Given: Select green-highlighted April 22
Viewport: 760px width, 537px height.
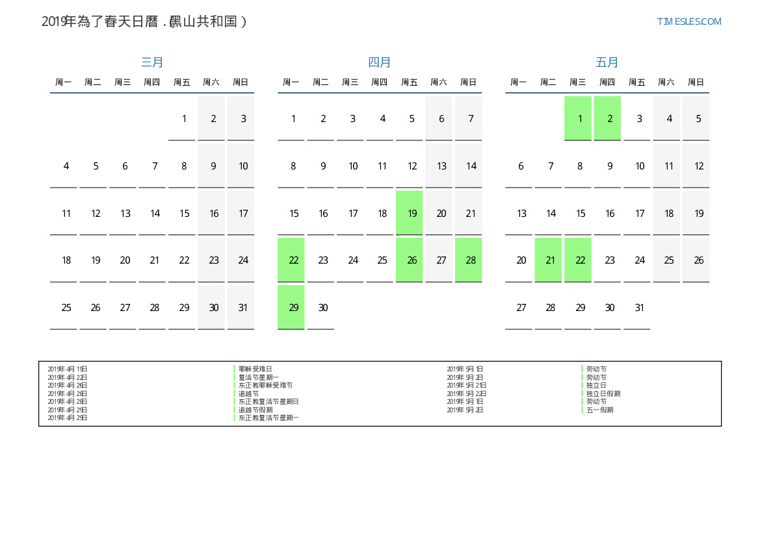Looking at the screenshot, I should point(291,260).
